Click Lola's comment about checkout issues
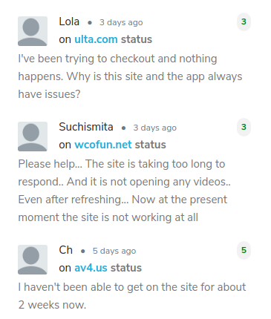The image size is (271, 319). pos(130,76)
